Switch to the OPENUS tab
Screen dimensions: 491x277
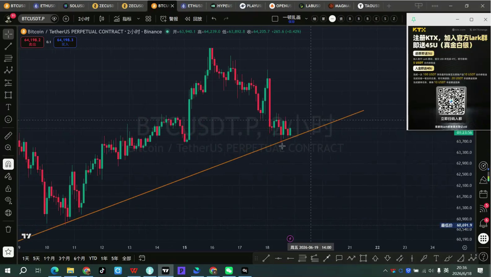280,6
